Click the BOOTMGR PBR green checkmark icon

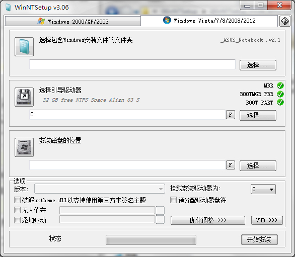pos(280,94)
